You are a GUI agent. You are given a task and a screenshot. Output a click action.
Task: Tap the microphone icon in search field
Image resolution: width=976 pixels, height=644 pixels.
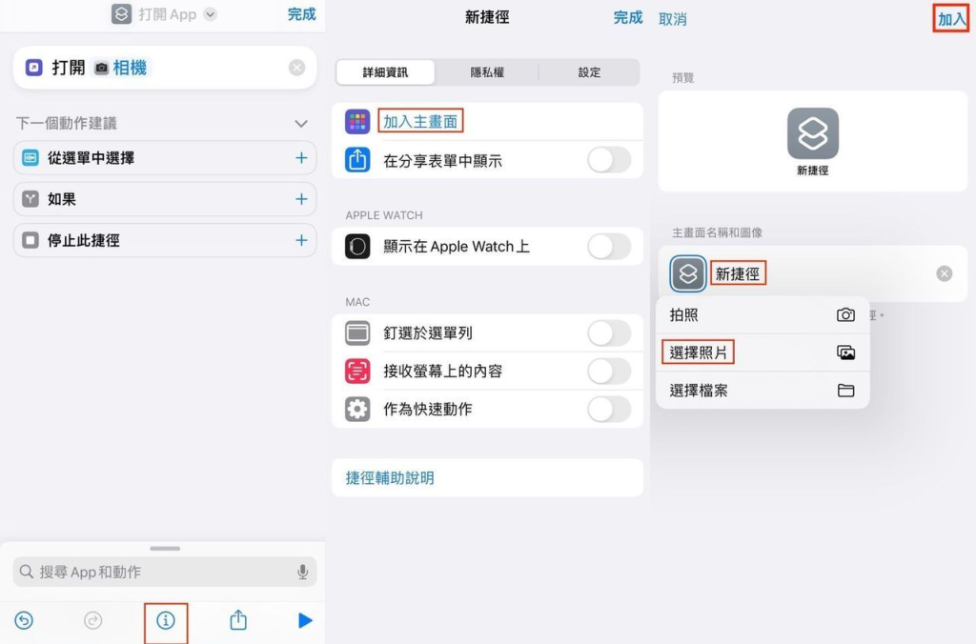click(302, 572)
